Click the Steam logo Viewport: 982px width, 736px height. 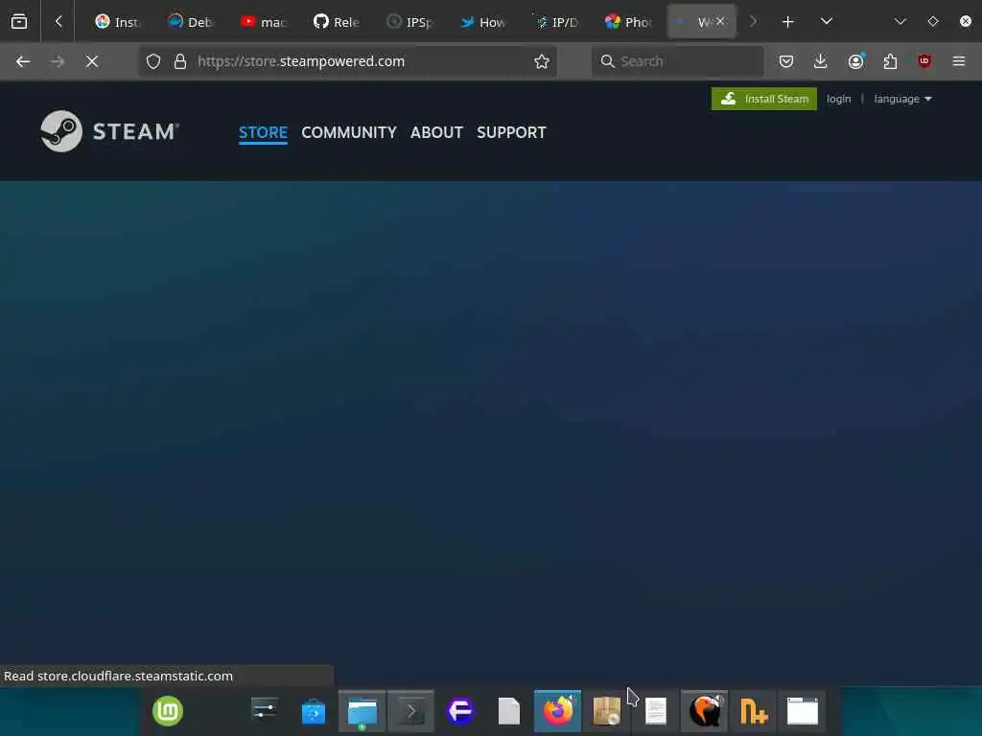pyautogui.click(x=109, y=131)
